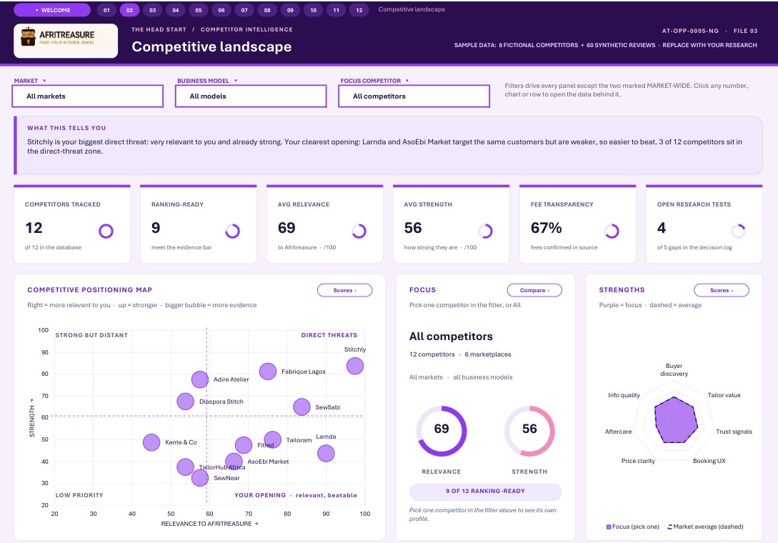Viewport: 778px width, 543px height.
Task: Open page 04 tab
Action: pyautogui.click(x=176, y=10)
